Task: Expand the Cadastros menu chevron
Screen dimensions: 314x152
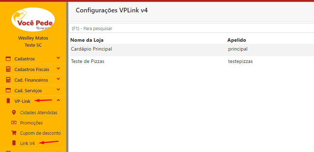Action: coord(58,58)
